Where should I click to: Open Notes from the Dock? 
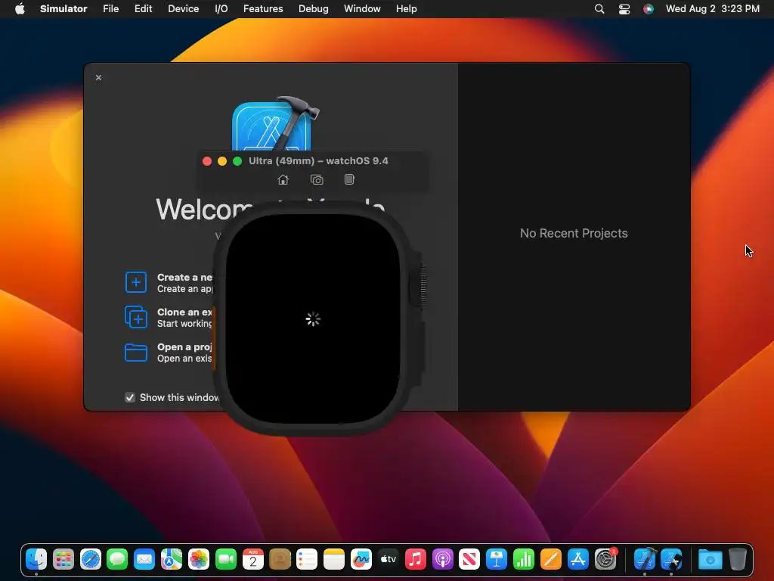tap(333, 559)
